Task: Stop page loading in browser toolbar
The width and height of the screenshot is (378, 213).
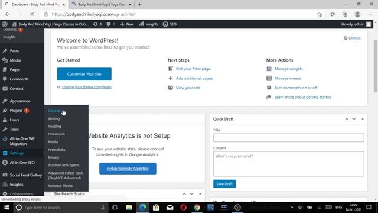Action: 32,14
